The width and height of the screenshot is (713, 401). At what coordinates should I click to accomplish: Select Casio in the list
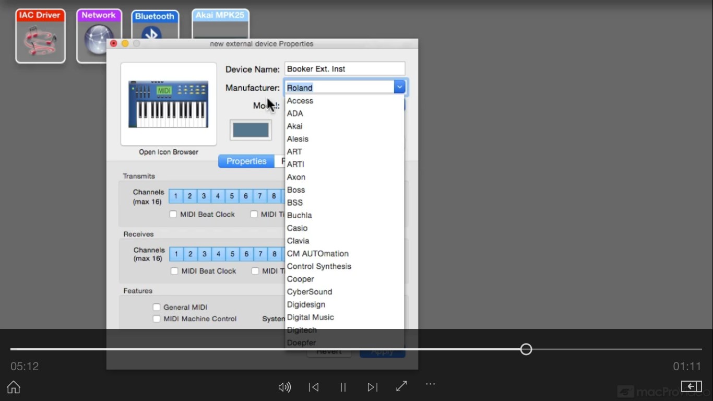click(344, 228)
